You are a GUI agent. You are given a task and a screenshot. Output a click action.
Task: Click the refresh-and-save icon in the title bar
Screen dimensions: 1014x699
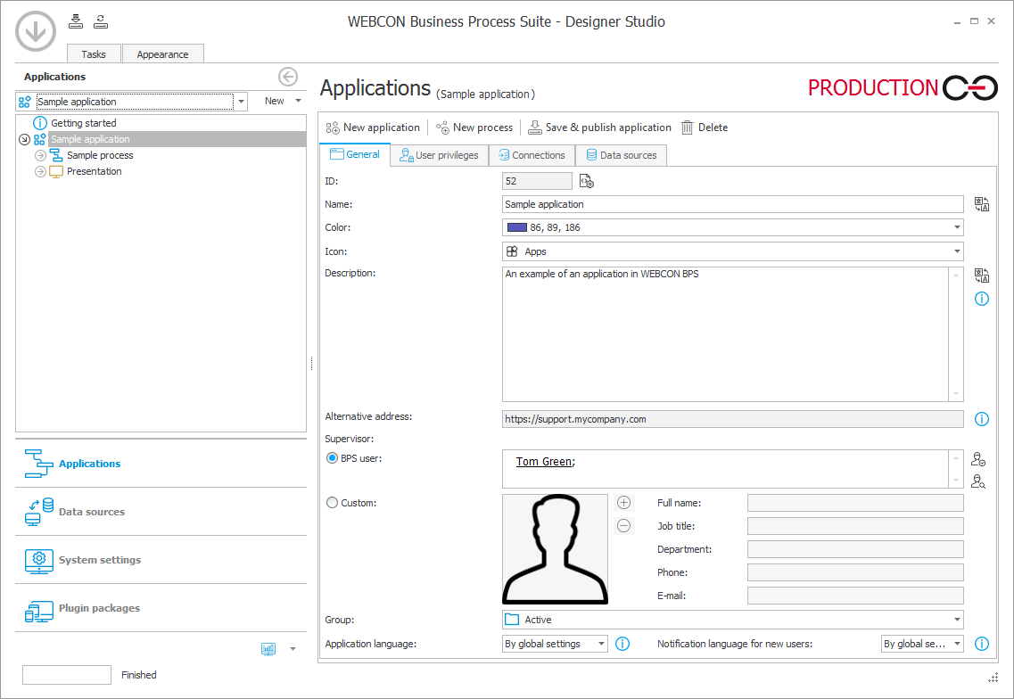point(100,21)
